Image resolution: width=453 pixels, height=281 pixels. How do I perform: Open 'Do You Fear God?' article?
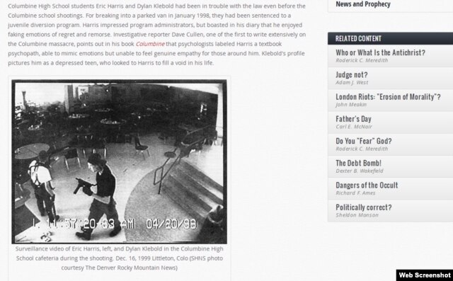363,142
